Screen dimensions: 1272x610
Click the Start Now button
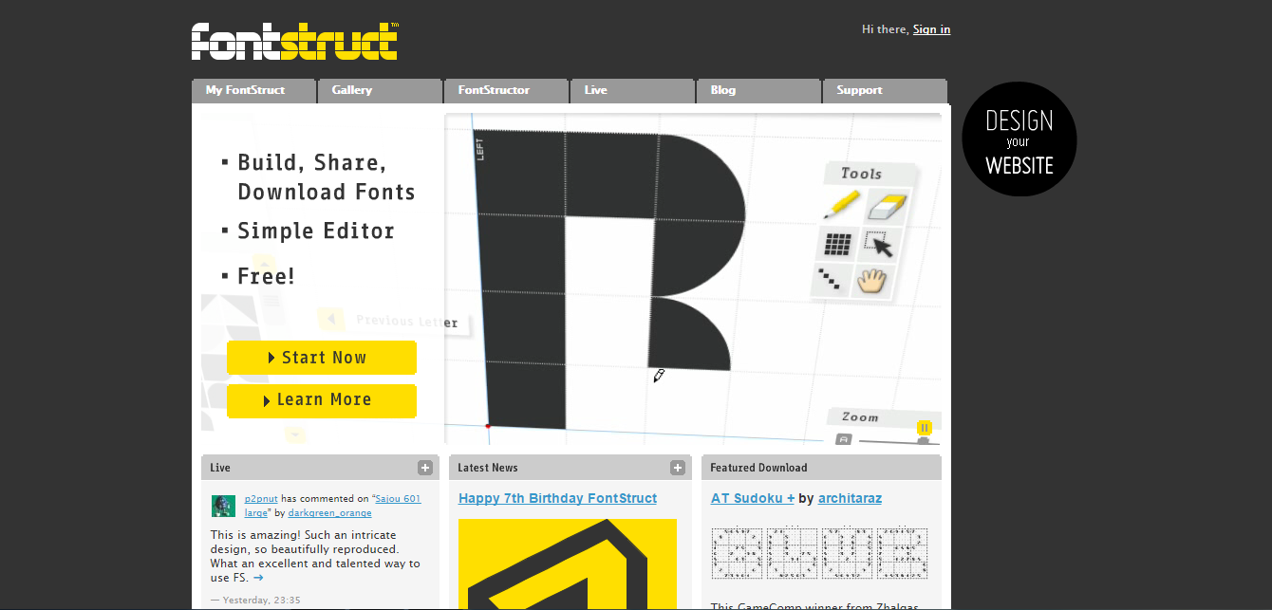click(322, 358)
